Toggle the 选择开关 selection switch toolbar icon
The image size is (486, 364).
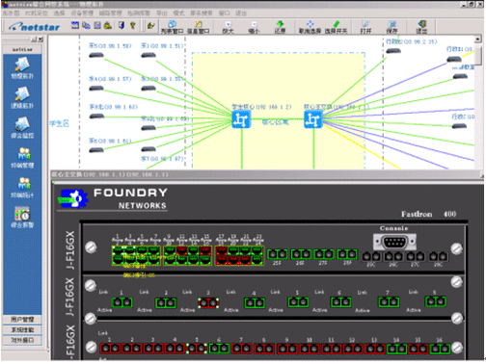(336, 27)
